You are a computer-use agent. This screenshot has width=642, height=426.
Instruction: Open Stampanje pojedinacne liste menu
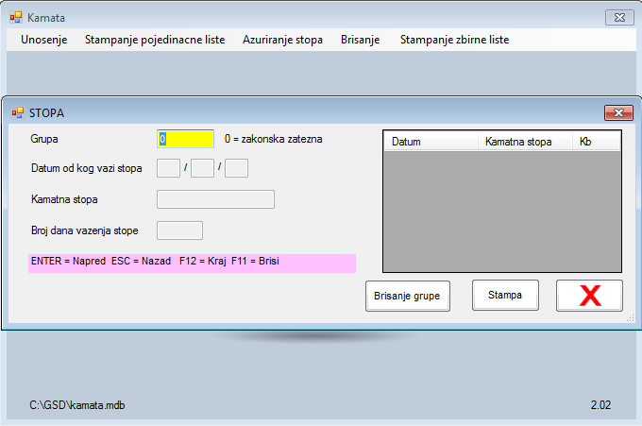(155, 40)
